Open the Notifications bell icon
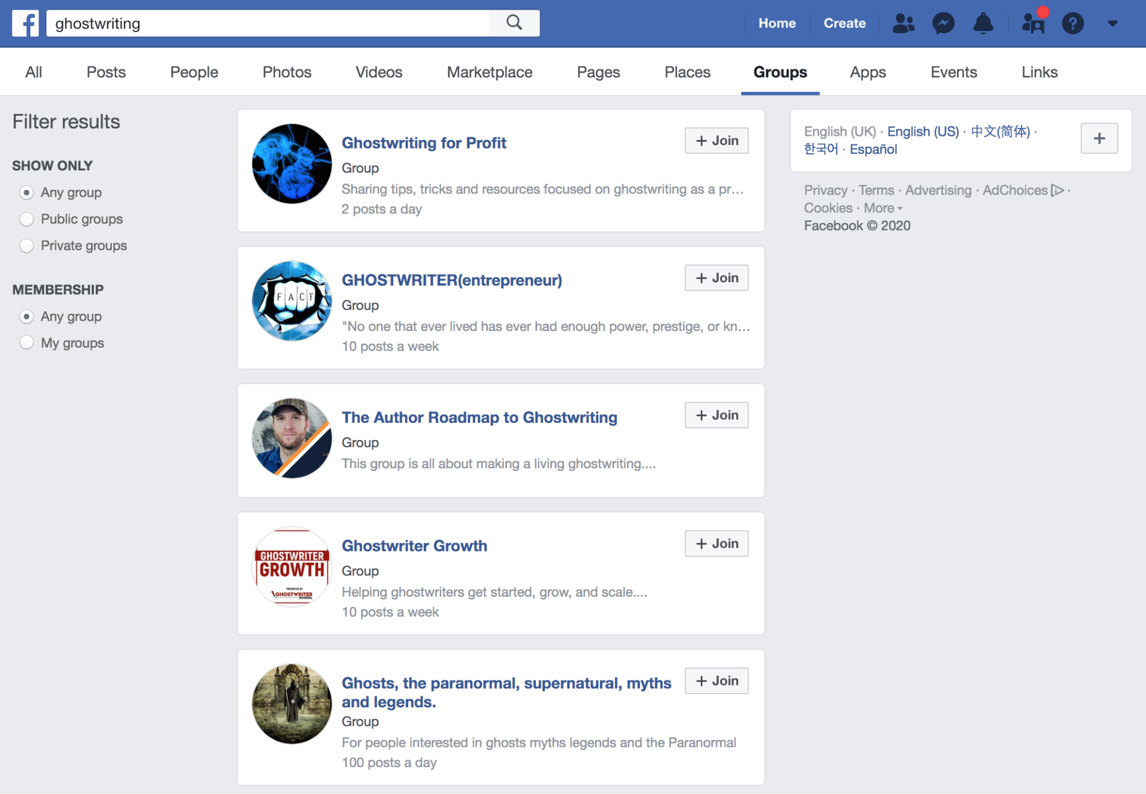 point(983,24)
